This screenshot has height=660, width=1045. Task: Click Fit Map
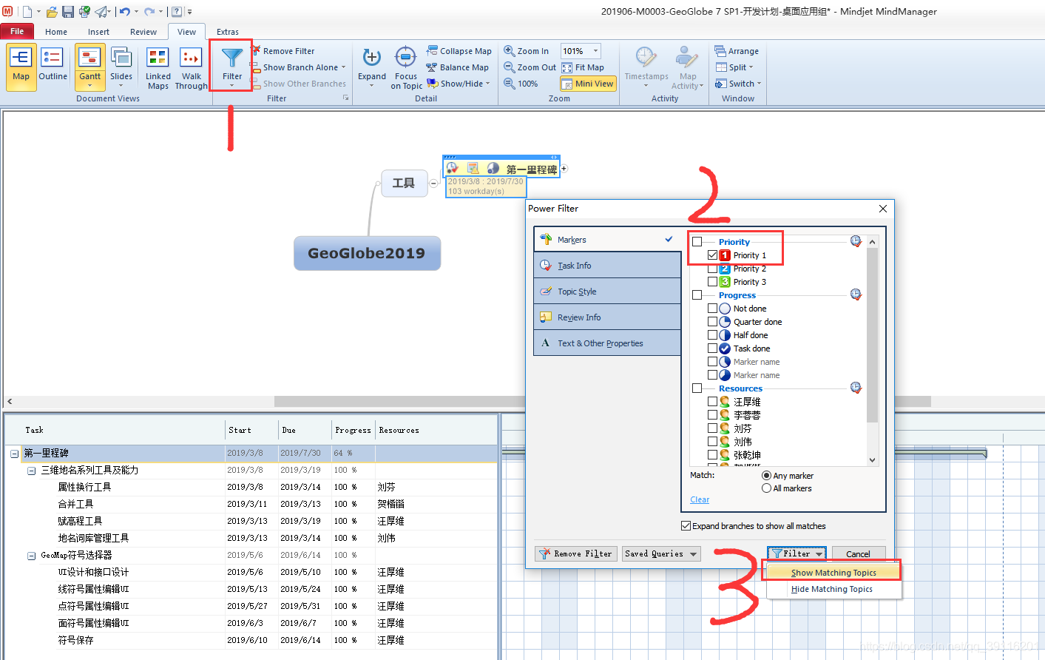[583, 67]
